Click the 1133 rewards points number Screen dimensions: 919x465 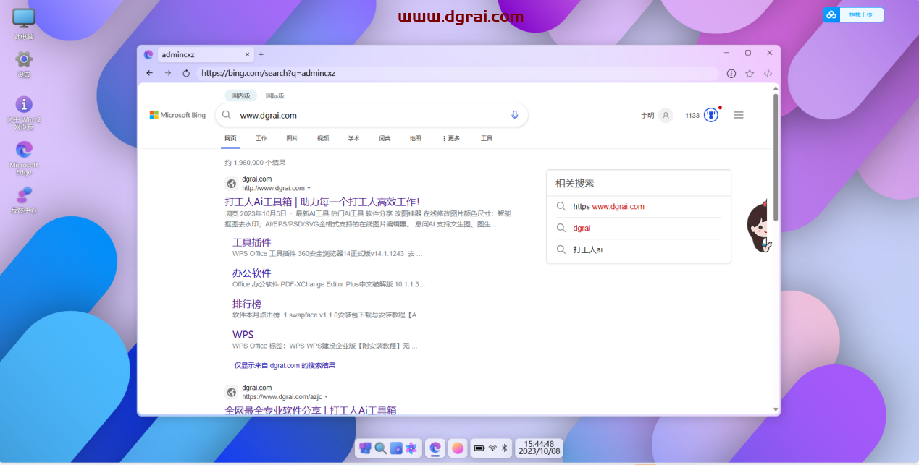(692, 116)
